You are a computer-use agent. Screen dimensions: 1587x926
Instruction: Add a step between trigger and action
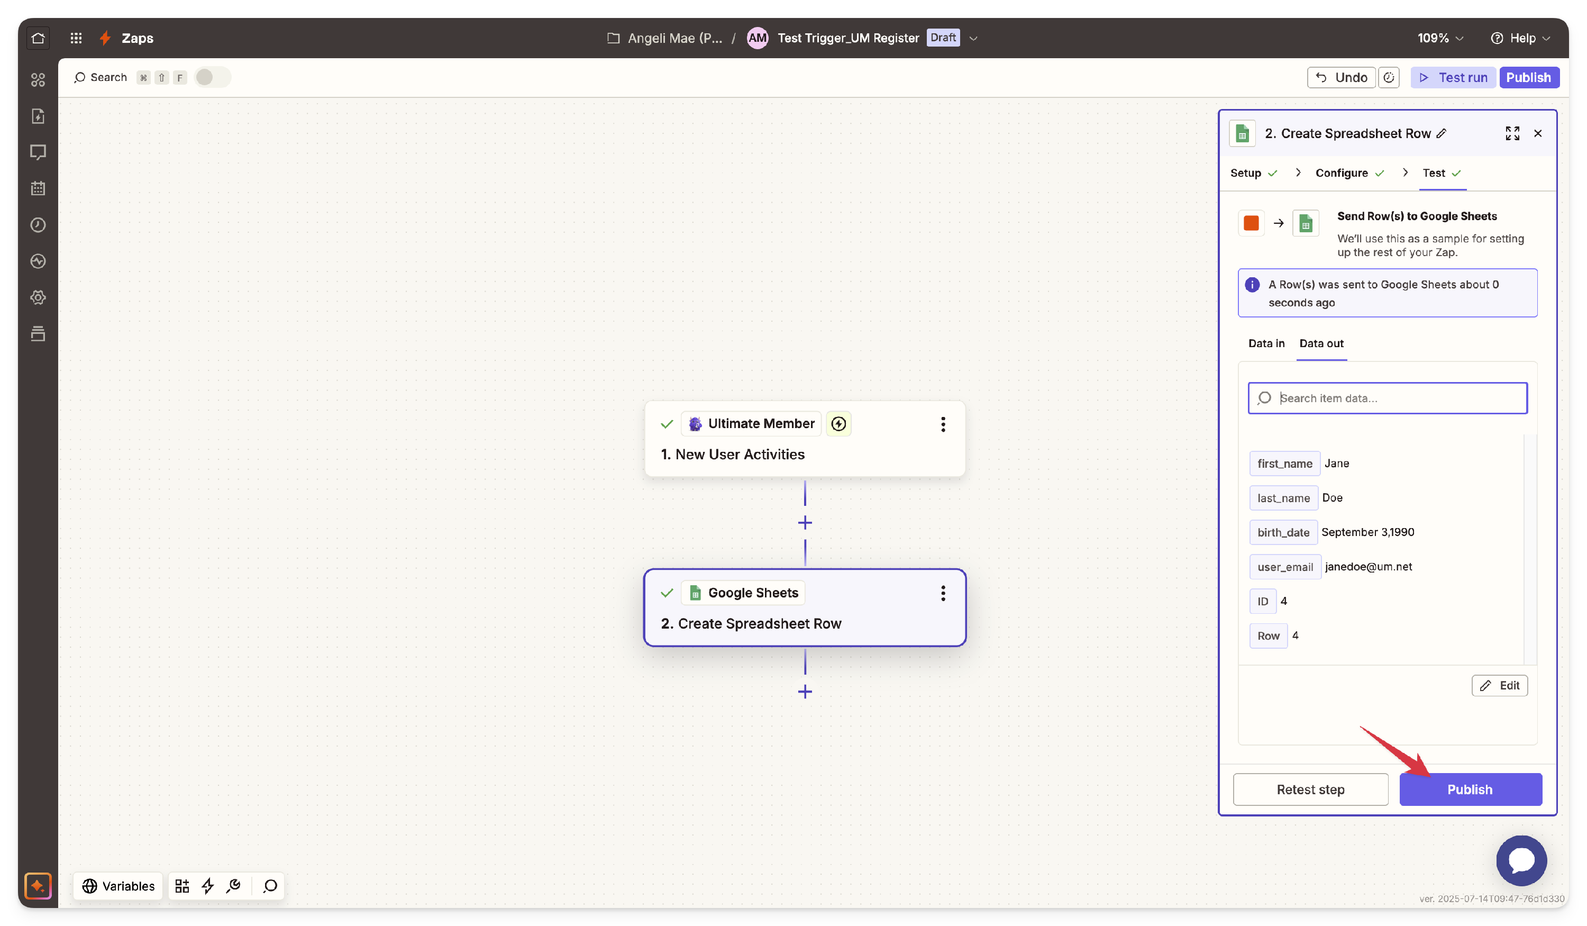pos(805,523)
